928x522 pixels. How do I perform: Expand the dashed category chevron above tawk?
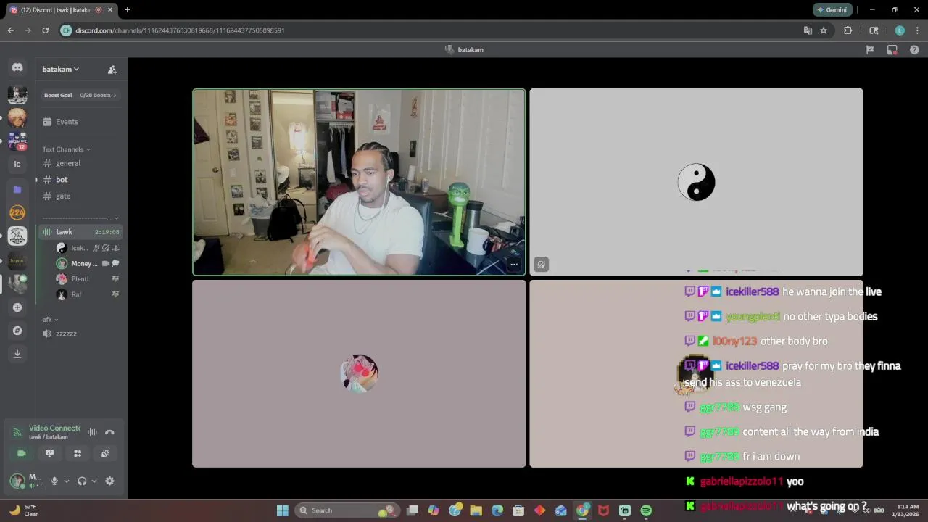[x=116, y=218]
